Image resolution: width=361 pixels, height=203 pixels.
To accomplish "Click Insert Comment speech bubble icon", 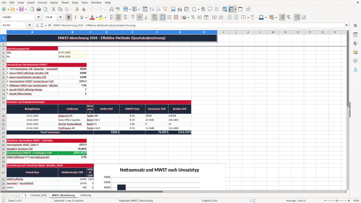I will [210, 9].
